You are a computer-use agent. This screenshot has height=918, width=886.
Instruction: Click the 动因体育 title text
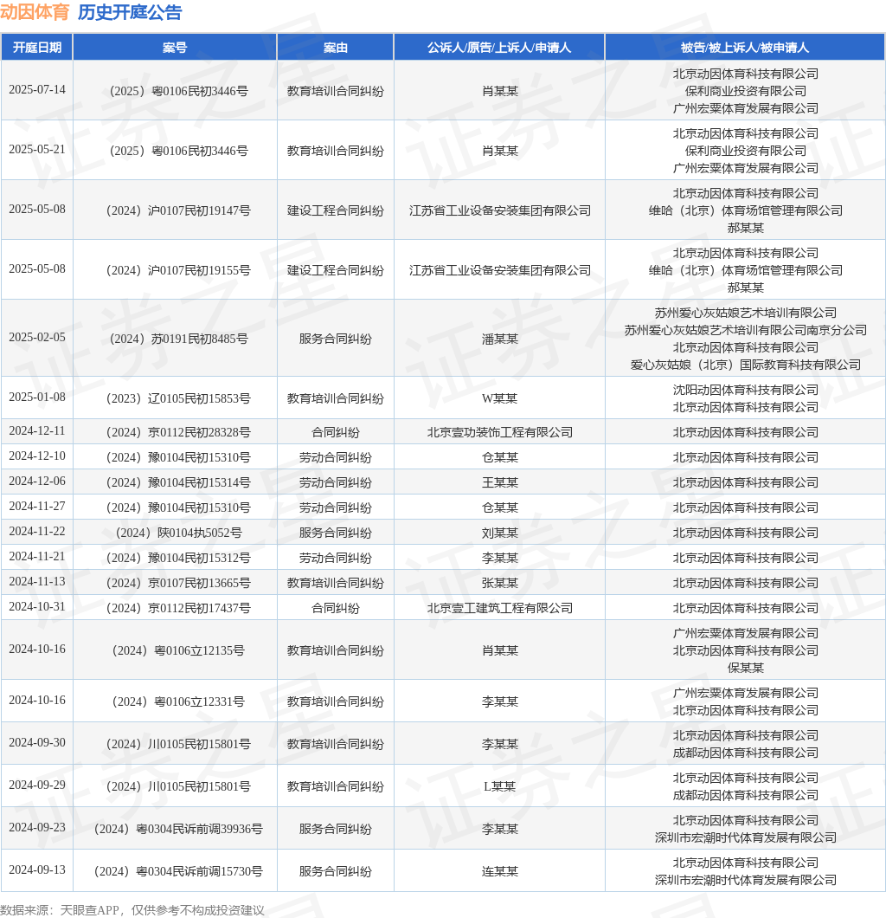(35, 12)
